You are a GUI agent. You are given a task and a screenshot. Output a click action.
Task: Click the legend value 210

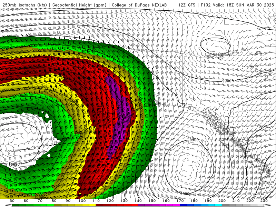point(236,201)
